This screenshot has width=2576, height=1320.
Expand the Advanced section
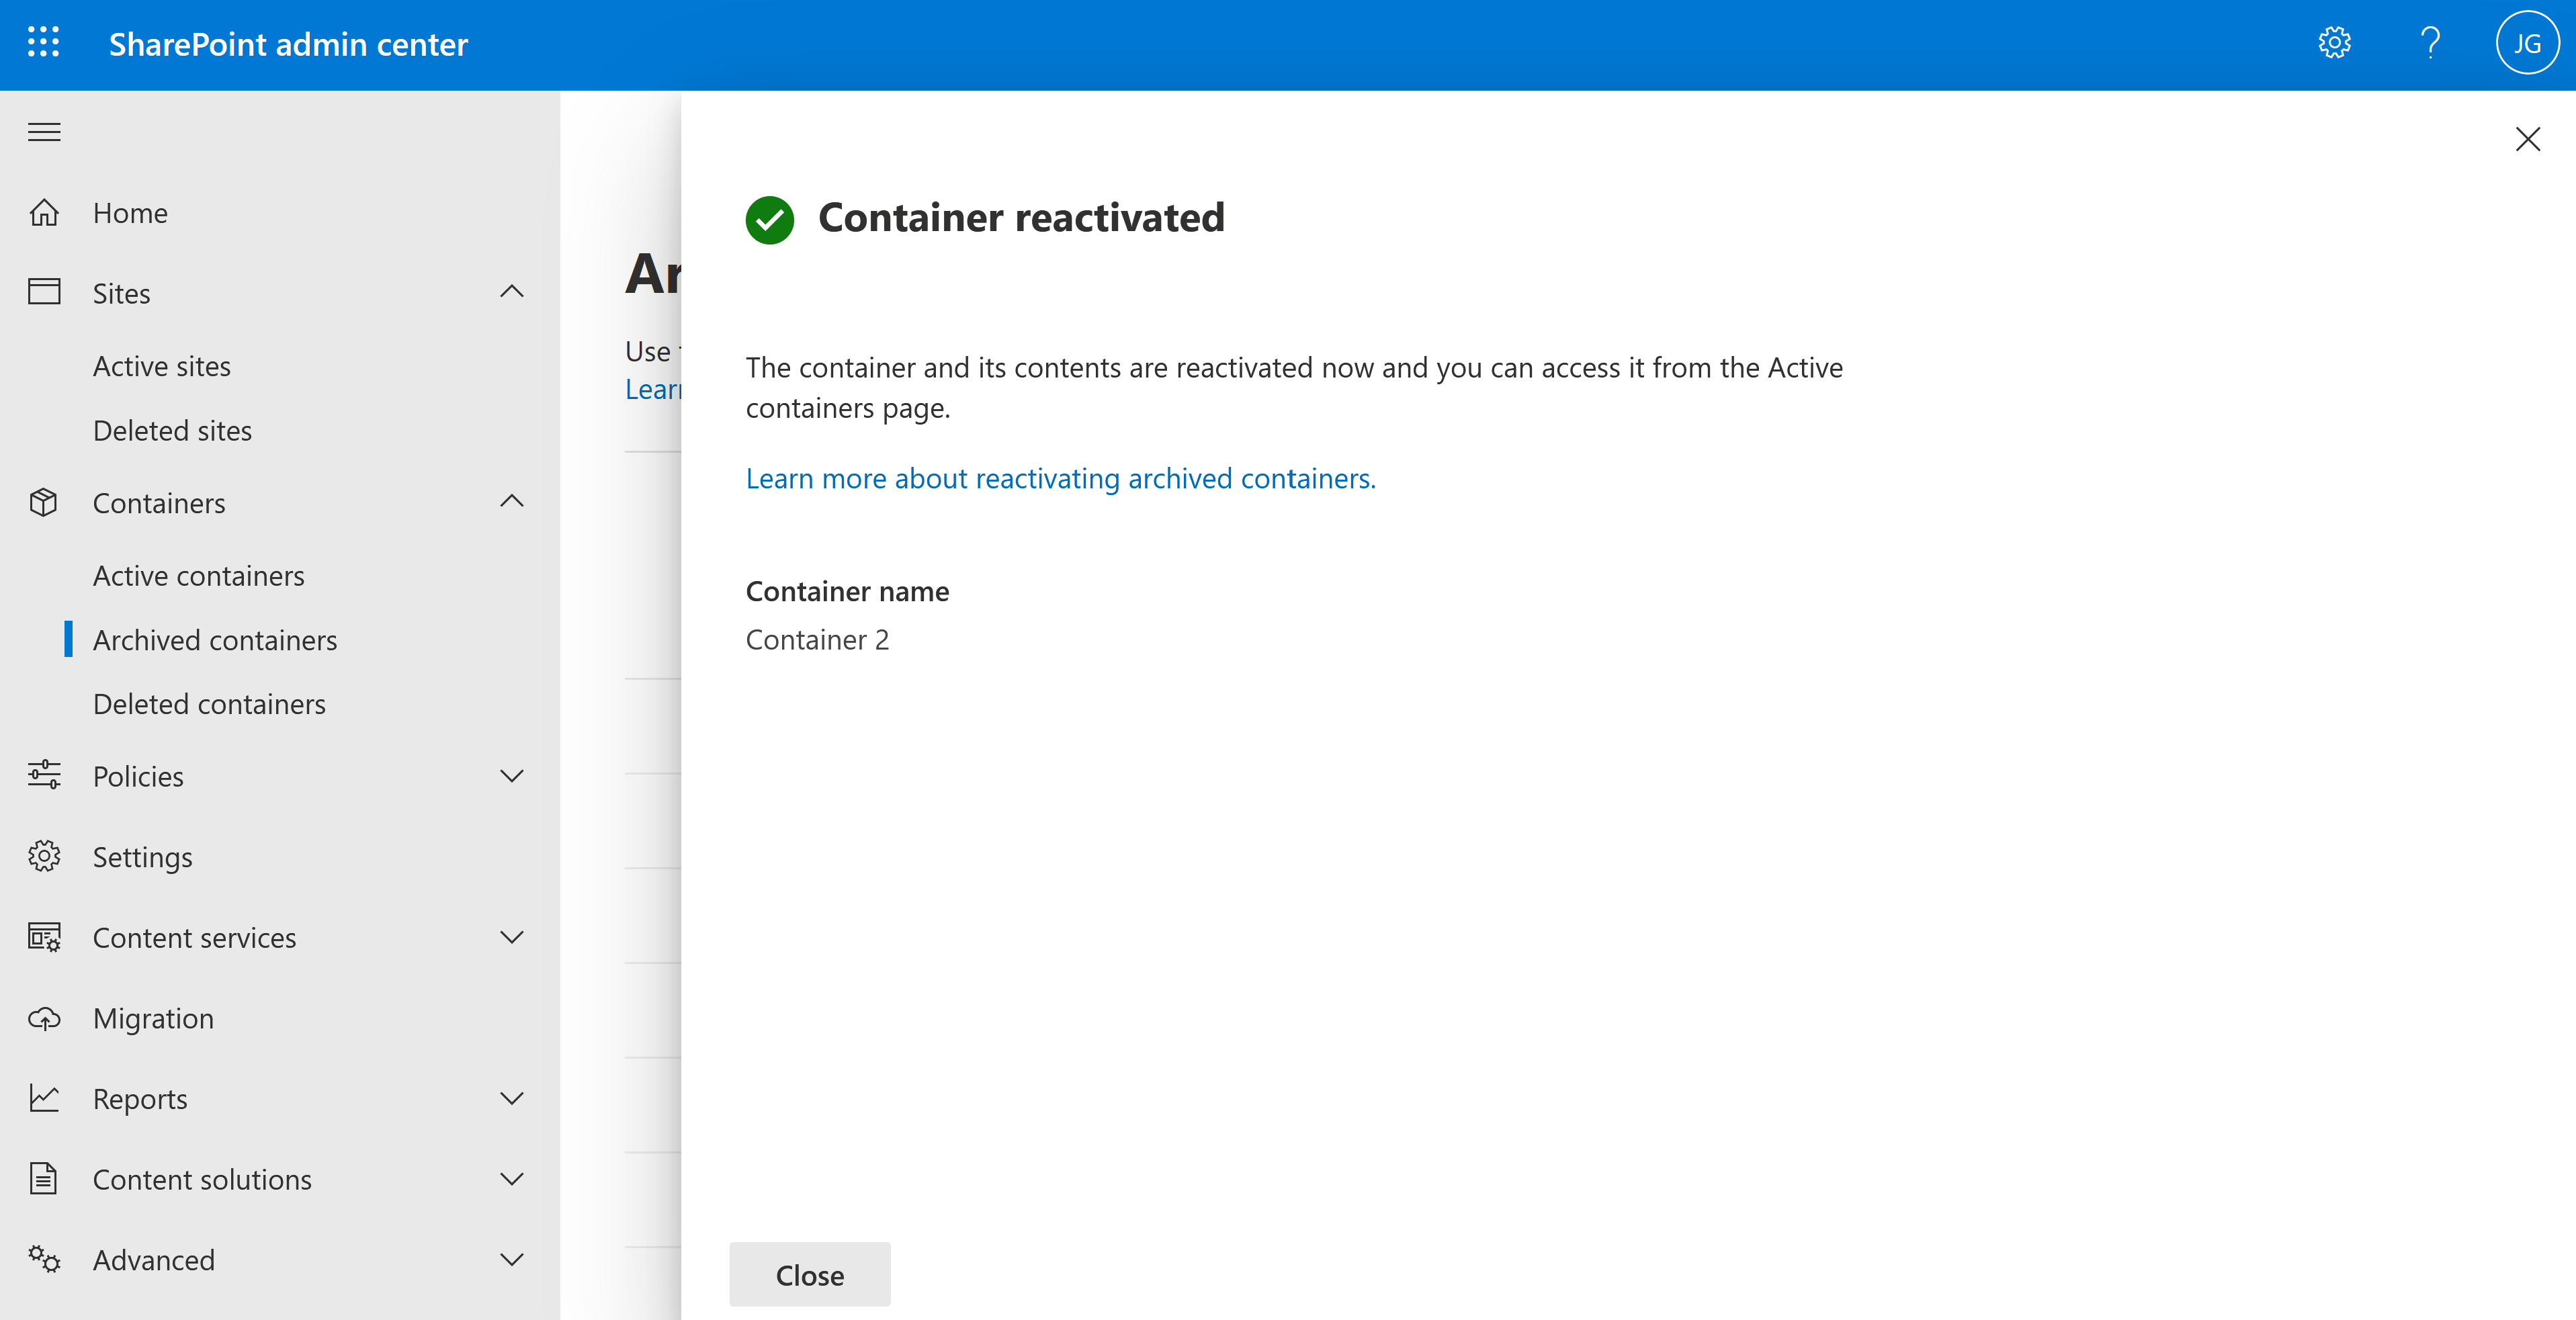point(512,1259)
